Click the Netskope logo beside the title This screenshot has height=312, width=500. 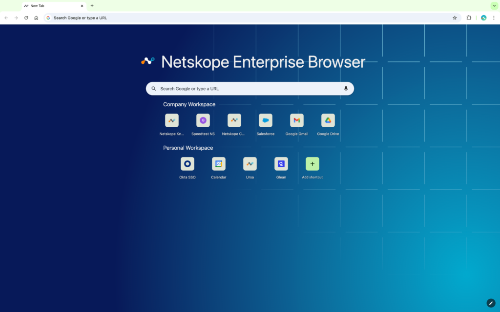click(148, 60)
